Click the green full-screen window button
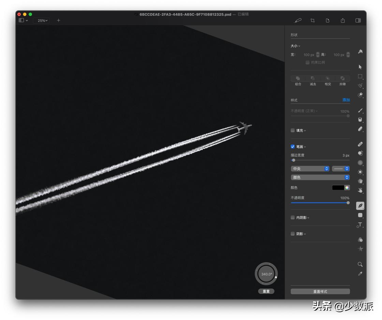 point(30,14)
